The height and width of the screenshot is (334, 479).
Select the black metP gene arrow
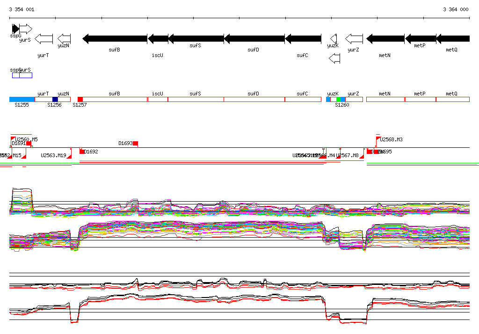click(421, 39)
